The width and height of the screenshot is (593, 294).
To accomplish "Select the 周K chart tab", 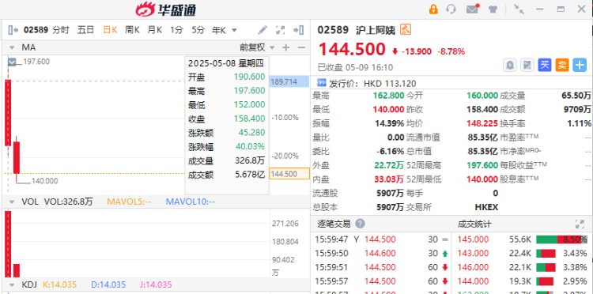I will click(132, 30).
